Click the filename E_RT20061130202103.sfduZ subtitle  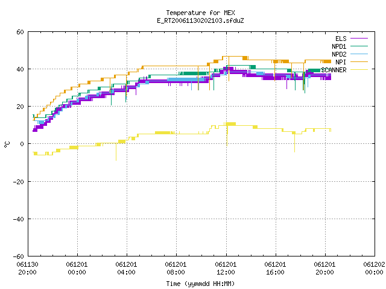pyautogui.click(x=200, y=20)
